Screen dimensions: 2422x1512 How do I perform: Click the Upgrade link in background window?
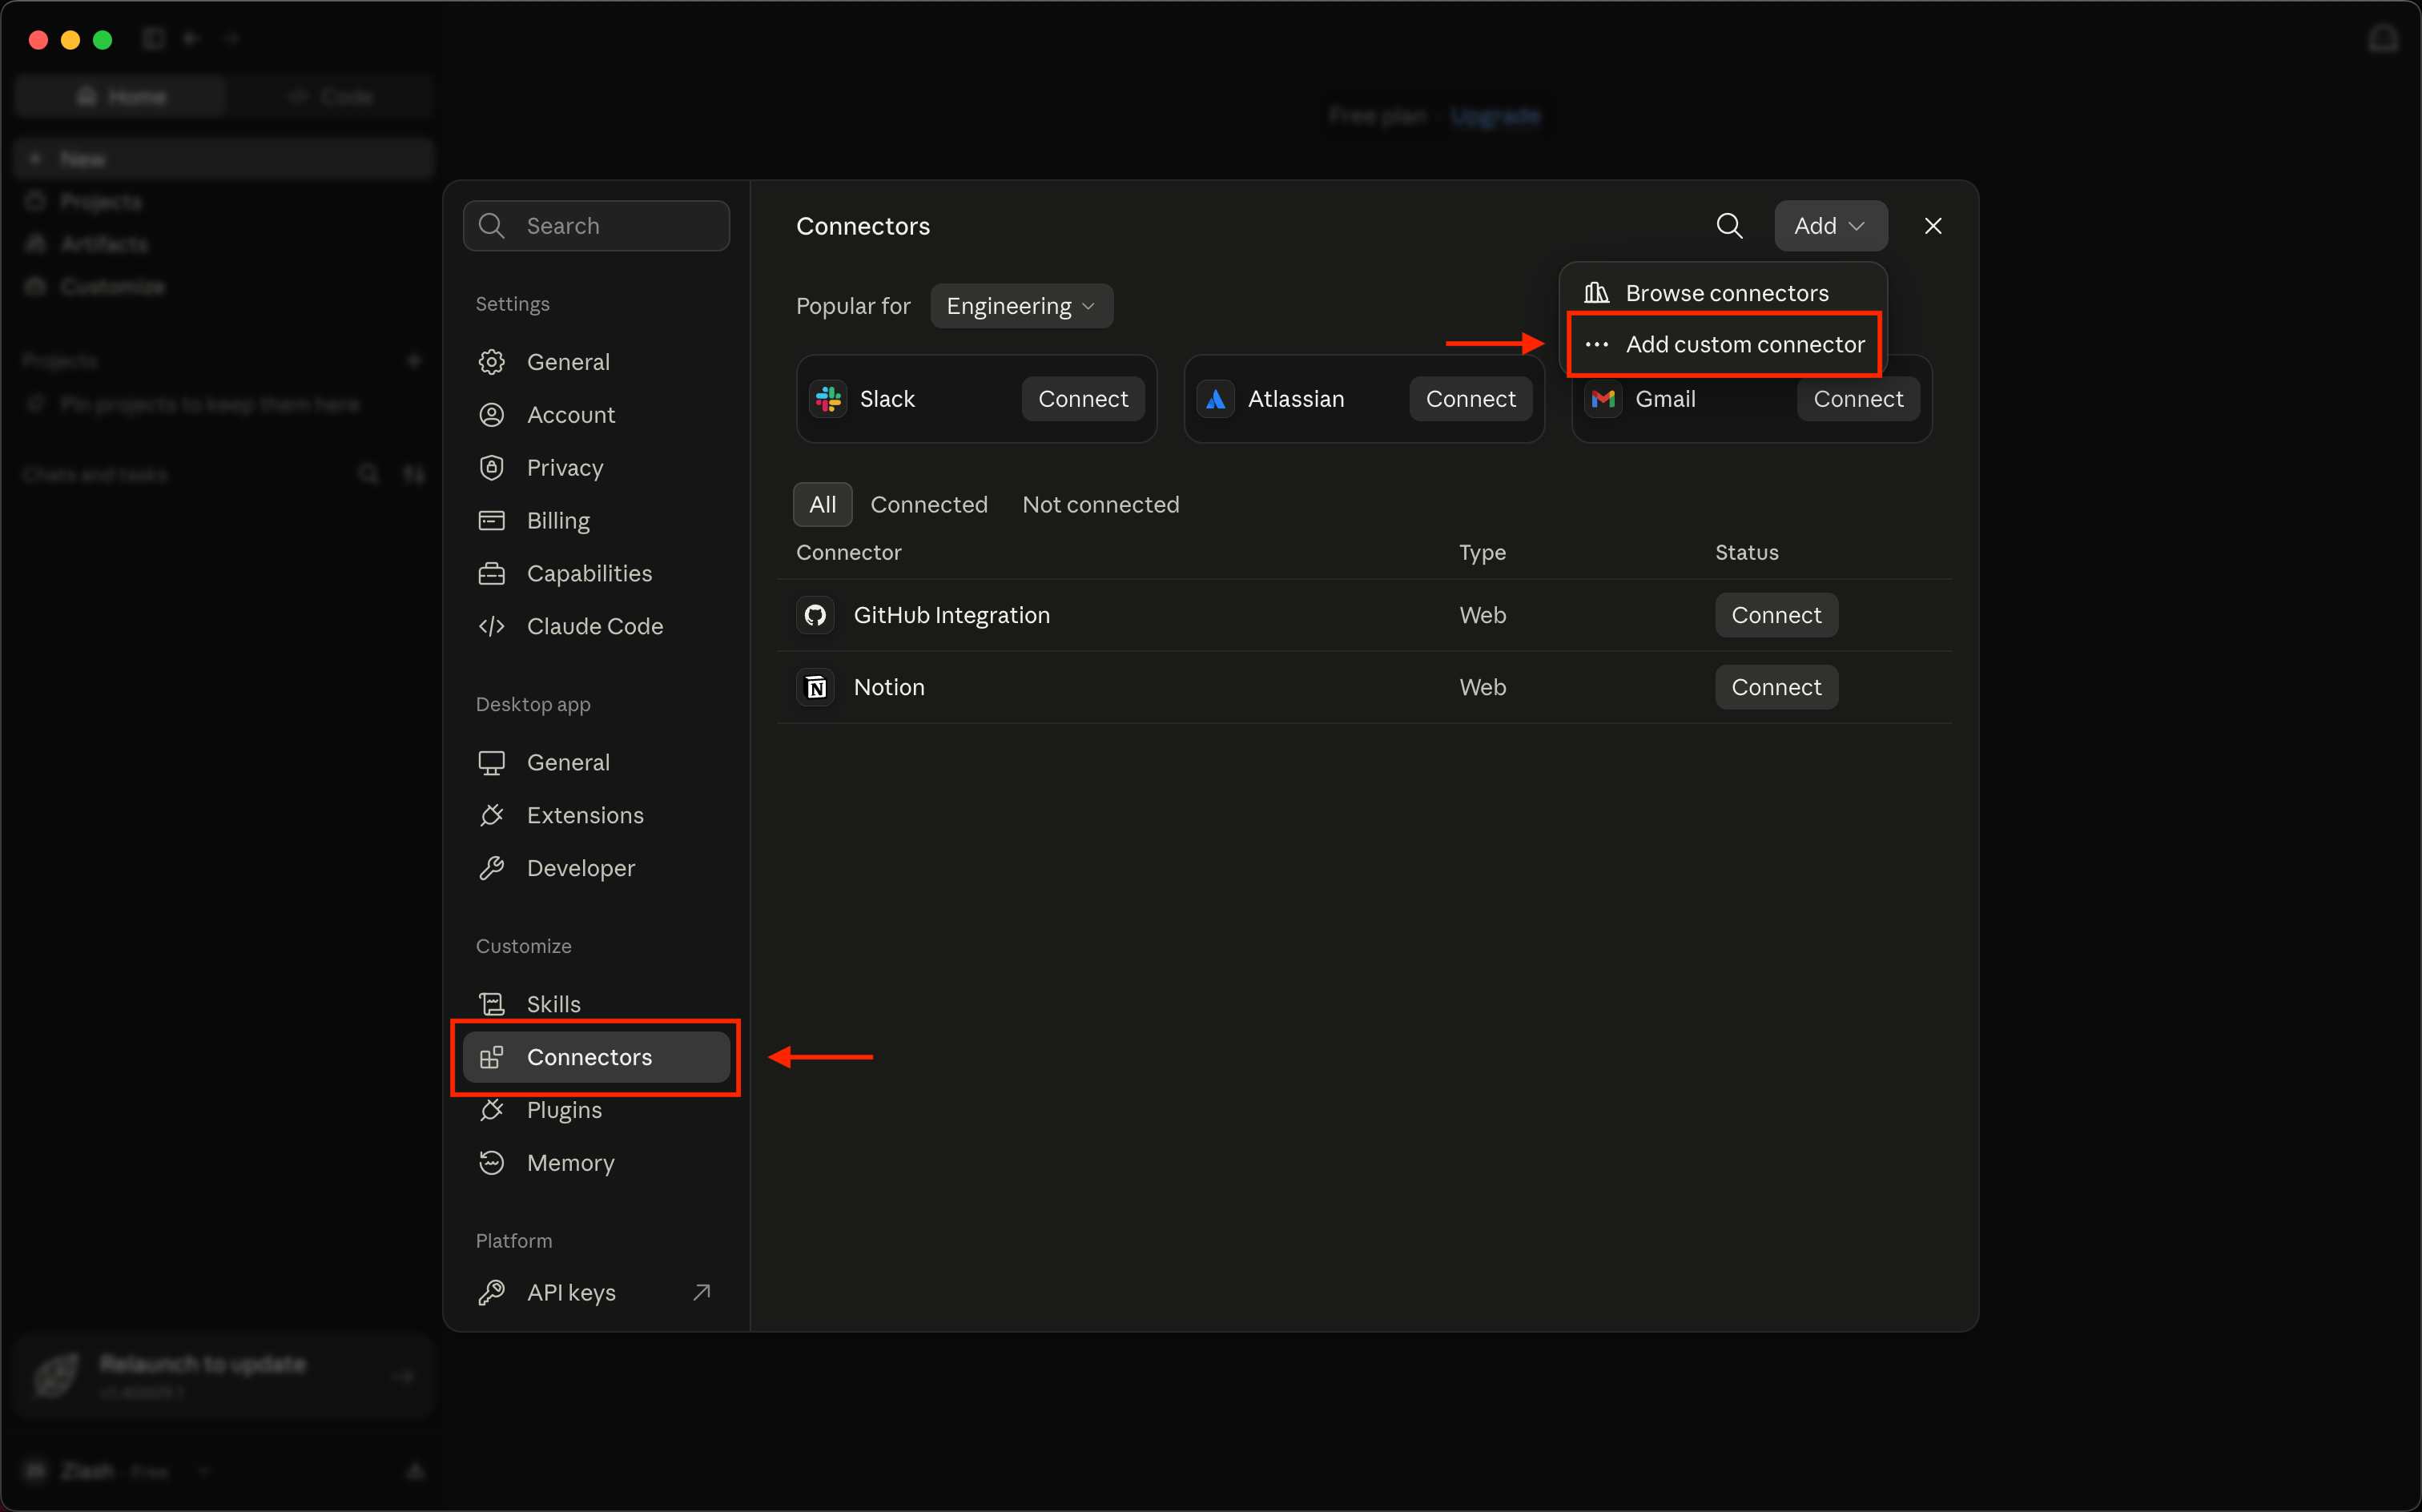pos(1495,116)
